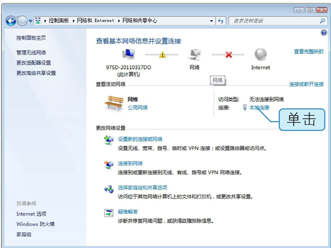Select the 控制面板 breadcrumb
Viewport: 331px width, 248px height.
point(59,20)
